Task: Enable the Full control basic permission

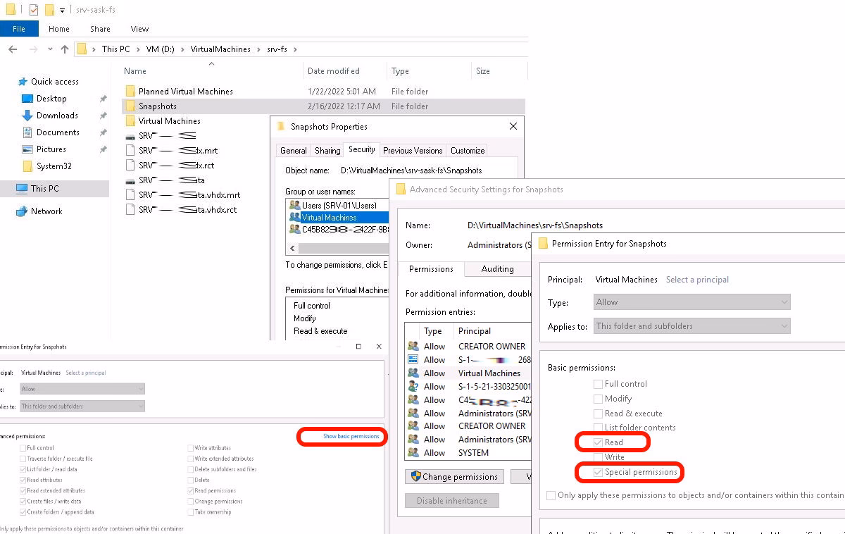Action: coord(599,384)
